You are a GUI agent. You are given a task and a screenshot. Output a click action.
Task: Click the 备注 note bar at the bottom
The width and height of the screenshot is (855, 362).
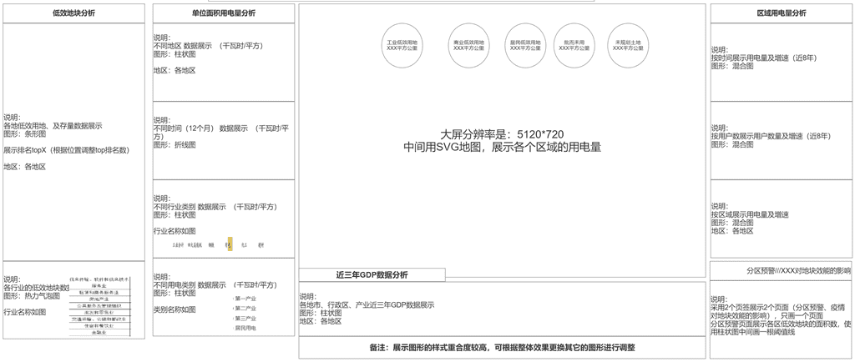502,347
